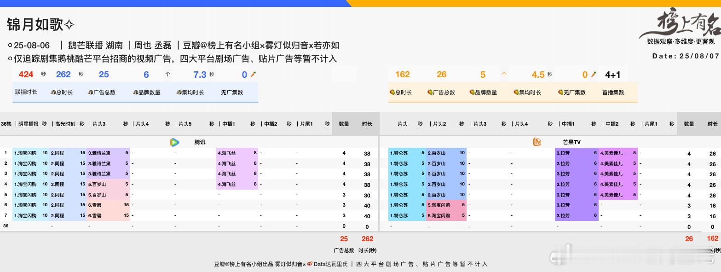Click the mango icon before Mango 广告总数

click(x=430, y=93)
